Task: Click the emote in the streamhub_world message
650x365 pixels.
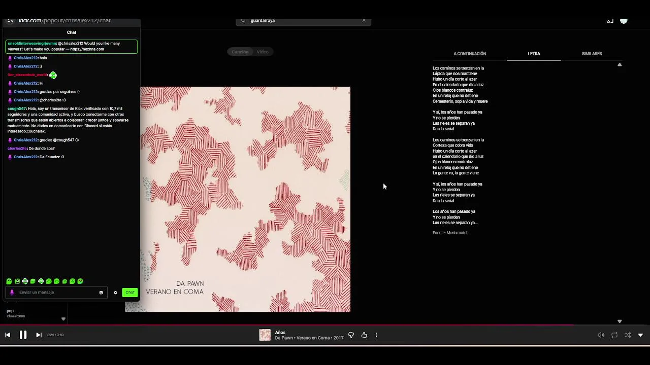Action: [x=53, y=75]
